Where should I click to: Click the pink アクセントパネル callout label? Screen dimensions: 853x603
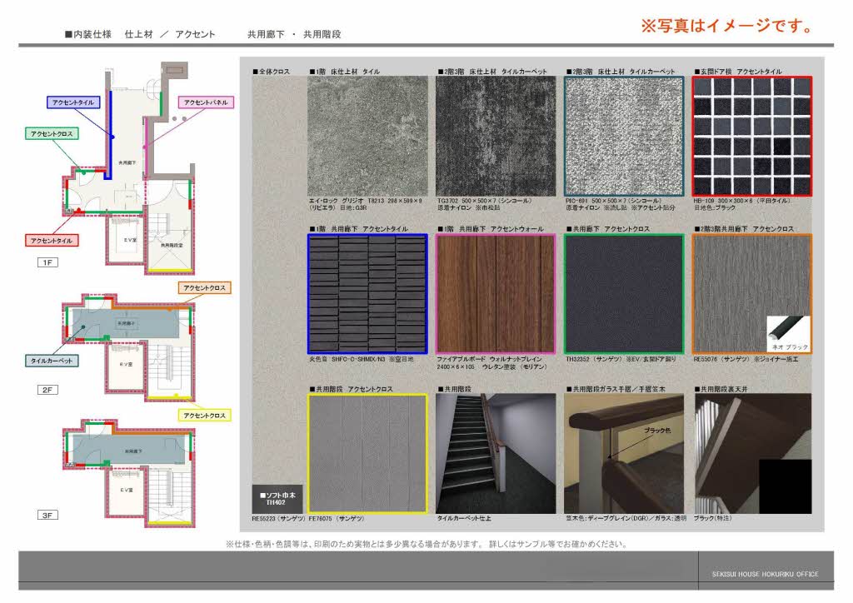[207, 102]
